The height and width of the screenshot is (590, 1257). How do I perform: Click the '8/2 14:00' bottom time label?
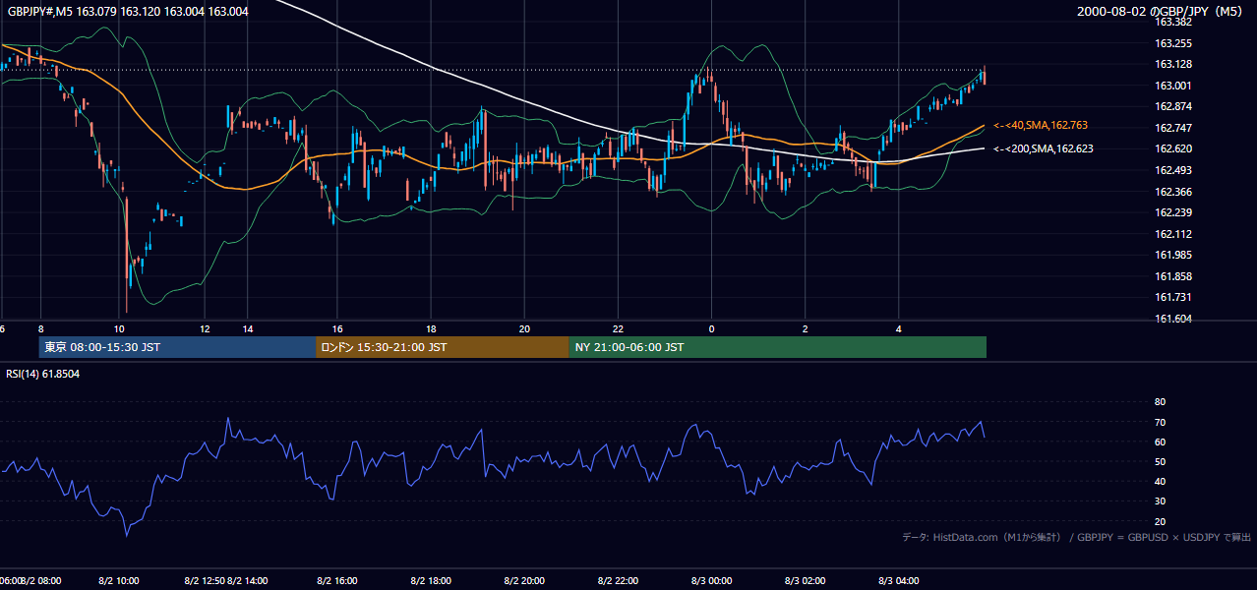point(248,580)
